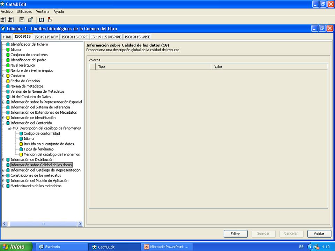Click the green square beside Identificador del padre

[x=8, y=60]
